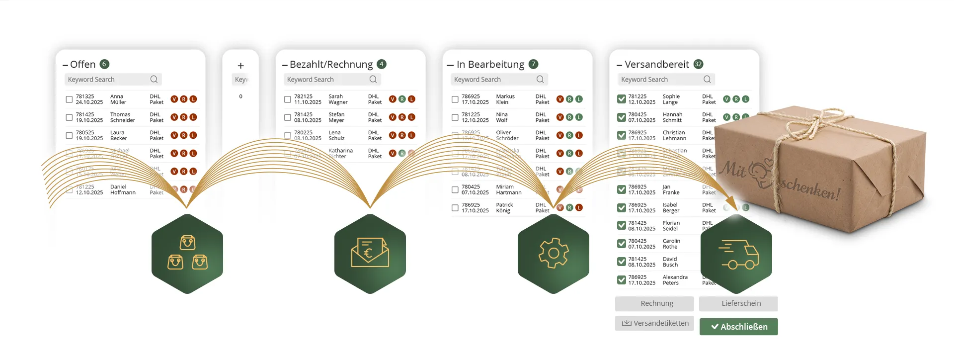Click the settings gear hexagon icon
This screenshot has width=954, height=362.
coord(553,254)
